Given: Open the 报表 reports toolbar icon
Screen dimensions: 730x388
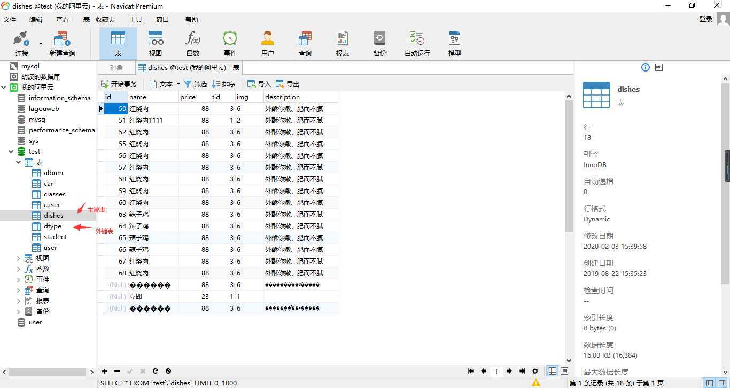Looking at the screenshot, I should [343, 43].
